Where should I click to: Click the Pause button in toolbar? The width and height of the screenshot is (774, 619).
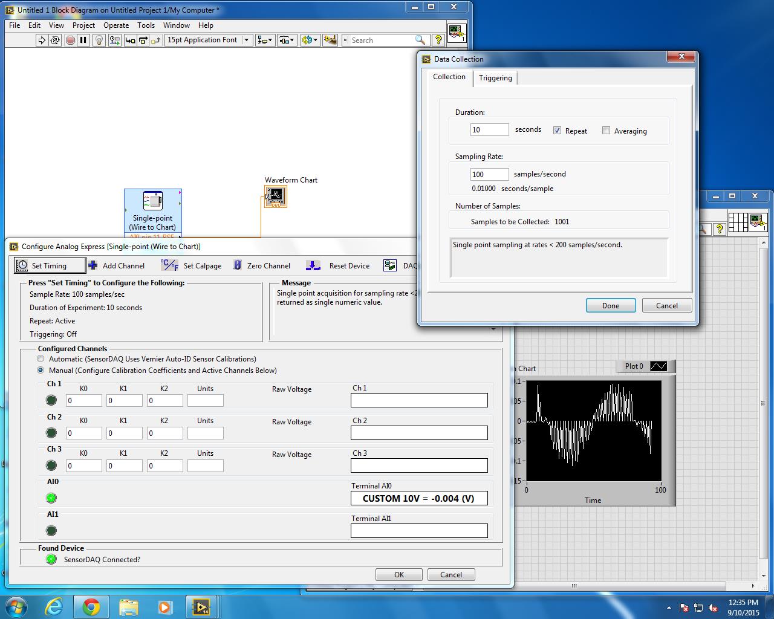tap(83, 41)
